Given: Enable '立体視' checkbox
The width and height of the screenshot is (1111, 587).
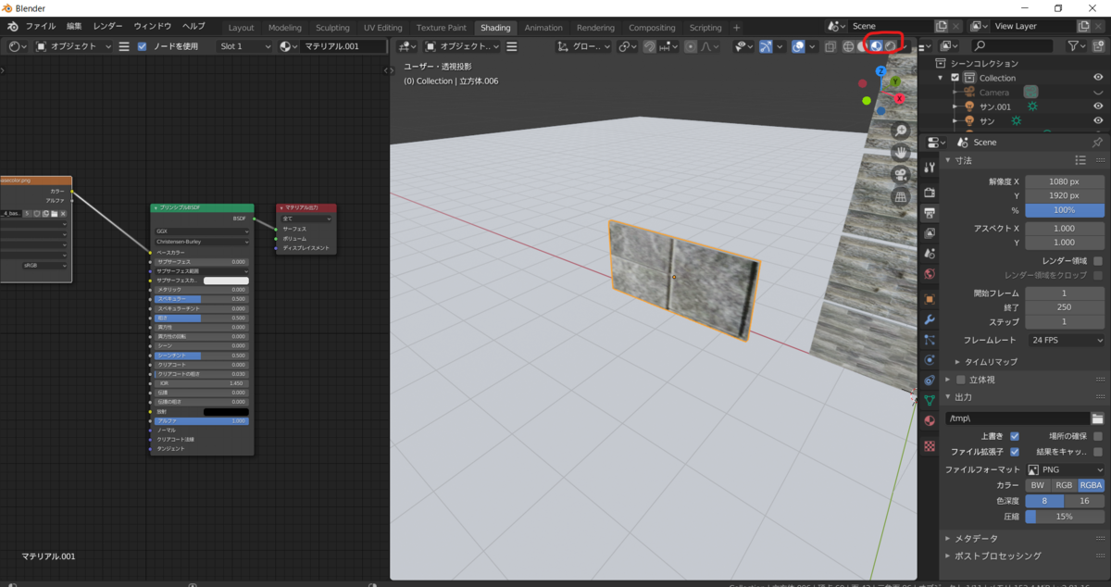Looking at the screenshot, I should tap(961, 380).
